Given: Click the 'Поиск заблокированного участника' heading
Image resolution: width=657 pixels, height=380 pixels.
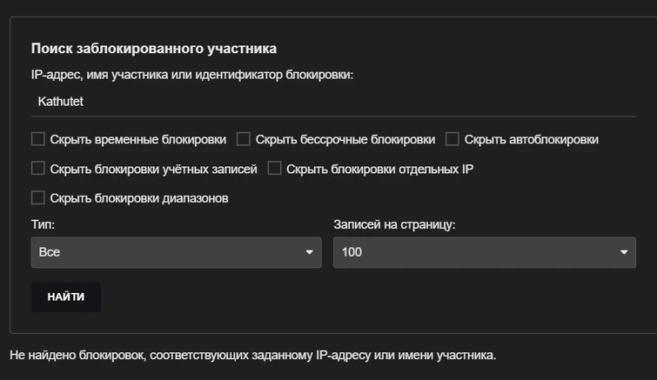Looking at the screenshot, I should [154, 49].
